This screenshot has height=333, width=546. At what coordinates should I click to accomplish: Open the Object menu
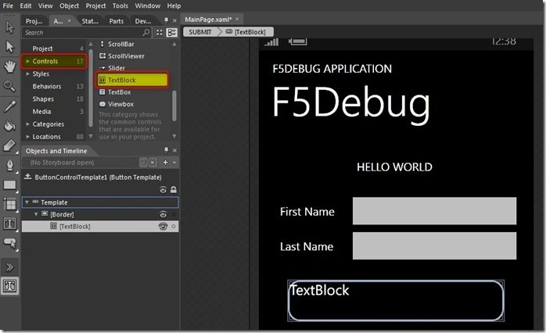click(x=69, y=5)
